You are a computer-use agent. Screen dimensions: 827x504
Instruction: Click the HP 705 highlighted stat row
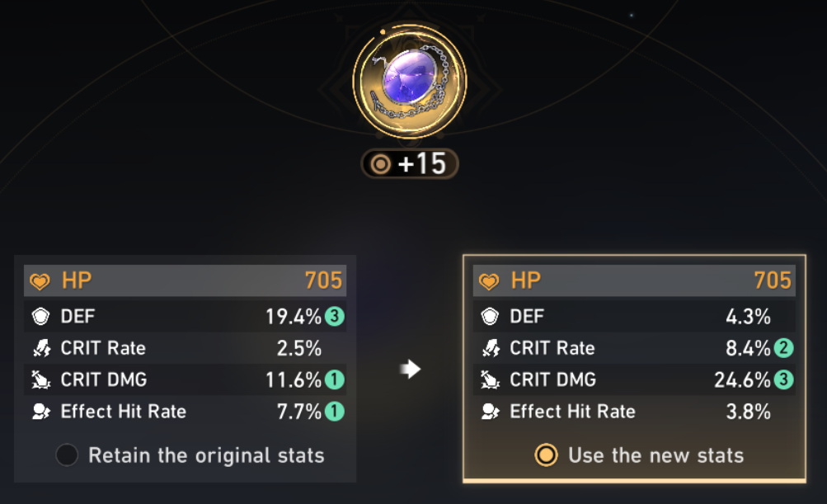(186, 280)
